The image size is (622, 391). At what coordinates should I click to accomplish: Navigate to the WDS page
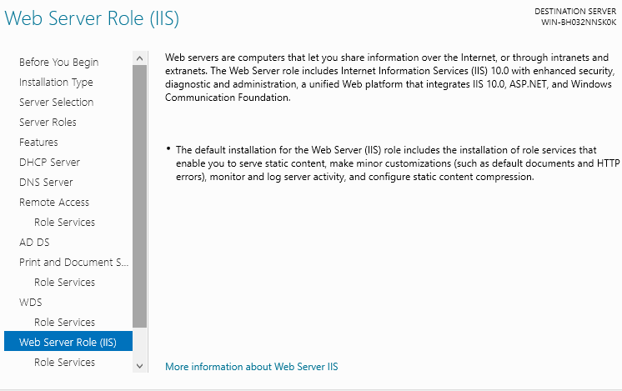pyautogui.click(x=31, y=303)
